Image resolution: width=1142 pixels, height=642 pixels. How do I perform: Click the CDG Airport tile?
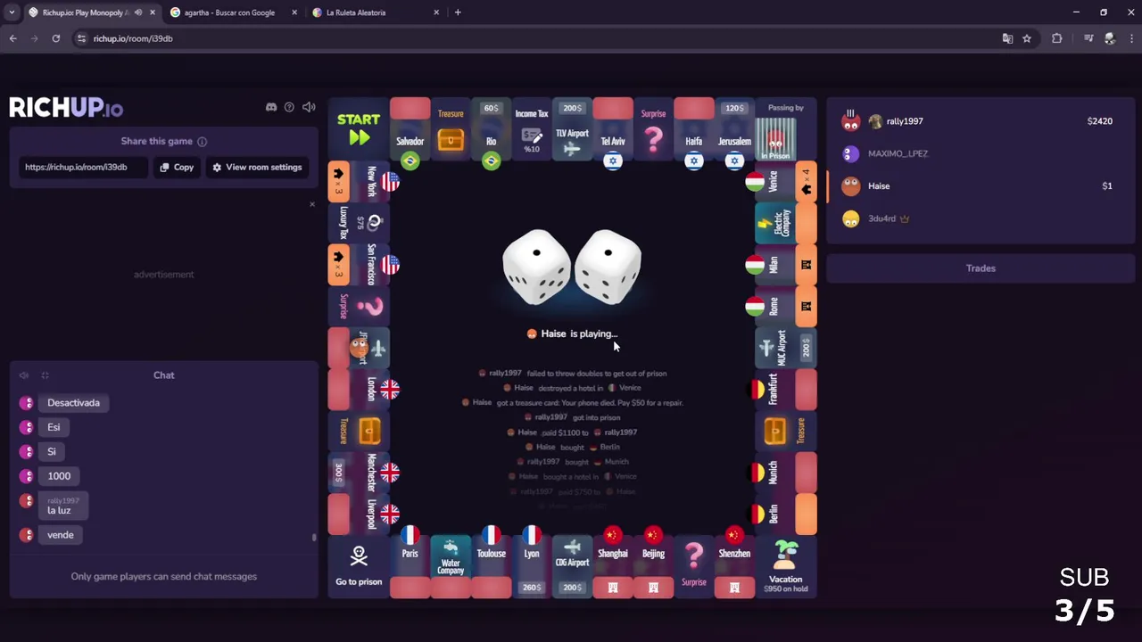[572, 566]
